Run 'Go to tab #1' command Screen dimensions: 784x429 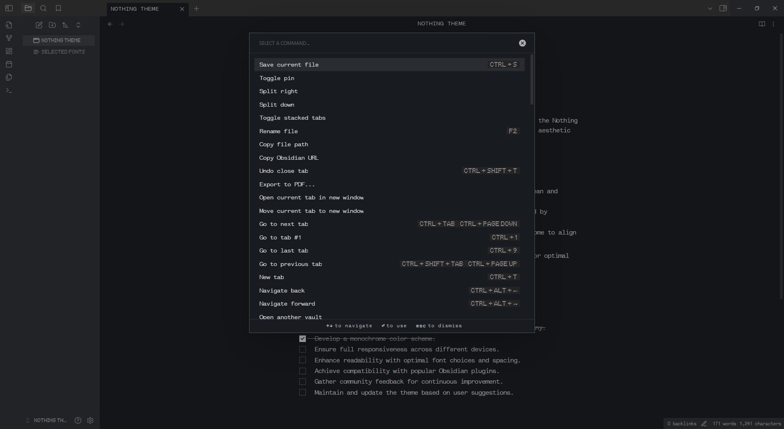point(390,237)
